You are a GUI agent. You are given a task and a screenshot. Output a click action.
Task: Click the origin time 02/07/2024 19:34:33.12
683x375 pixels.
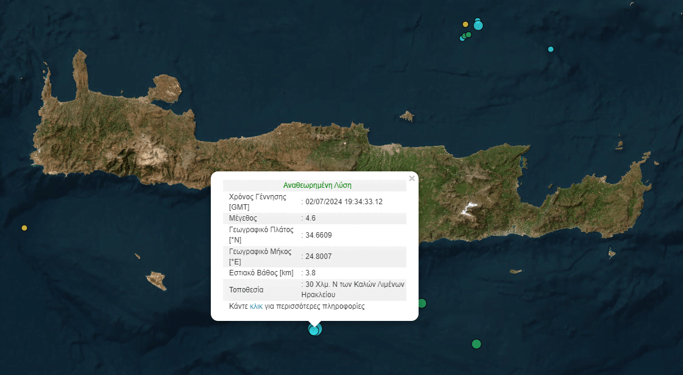click(344, 202)
